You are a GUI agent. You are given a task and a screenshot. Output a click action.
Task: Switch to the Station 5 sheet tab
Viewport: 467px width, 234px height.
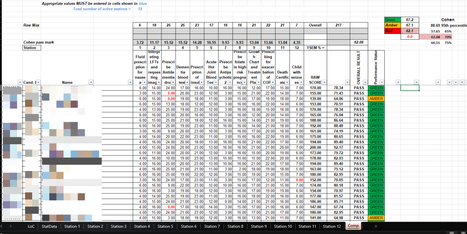(x=165, y=226)
